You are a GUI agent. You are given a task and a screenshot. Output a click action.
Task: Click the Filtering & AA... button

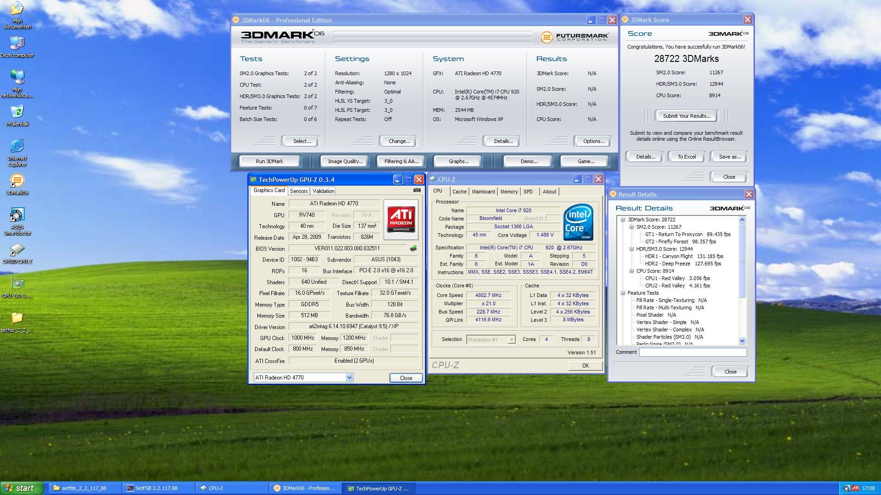(401, 161)
